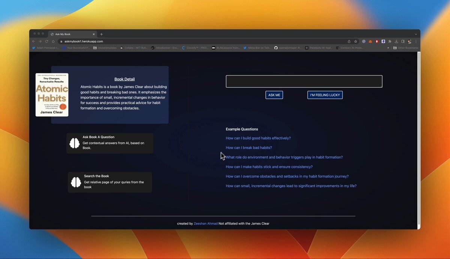Focus the question text input box

pos(304,82)
